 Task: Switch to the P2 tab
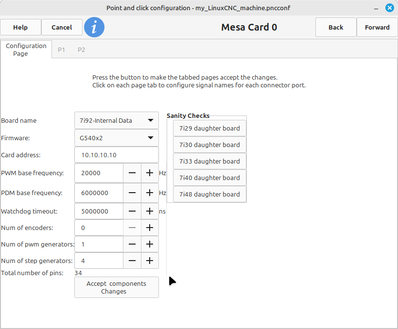tap(81, 49)
